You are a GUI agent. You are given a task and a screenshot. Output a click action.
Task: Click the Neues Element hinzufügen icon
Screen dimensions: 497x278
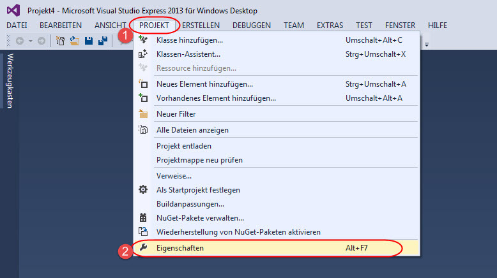click(x=143, y=84)
